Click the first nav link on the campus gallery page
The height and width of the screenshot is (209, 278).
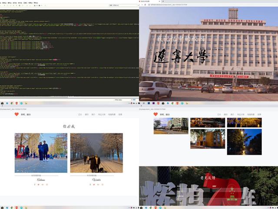[219, 115]
